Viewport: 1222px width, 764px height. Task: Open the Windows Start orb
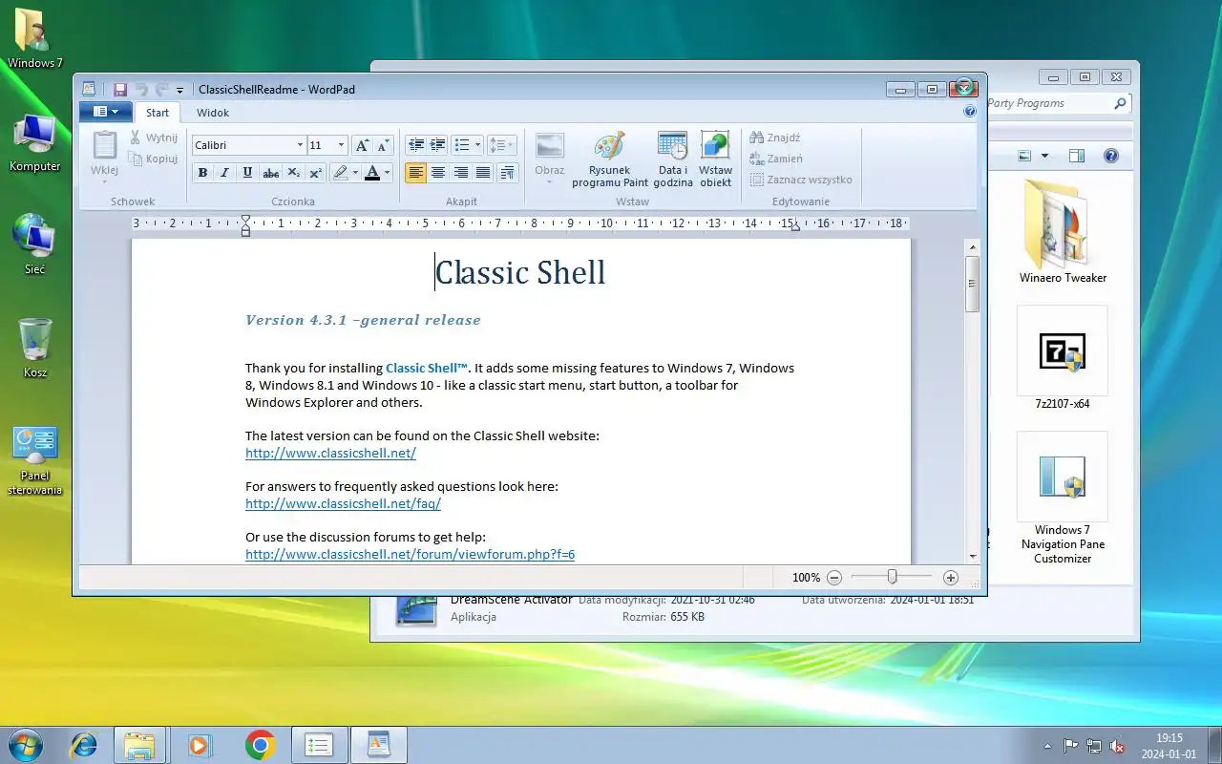26,744
